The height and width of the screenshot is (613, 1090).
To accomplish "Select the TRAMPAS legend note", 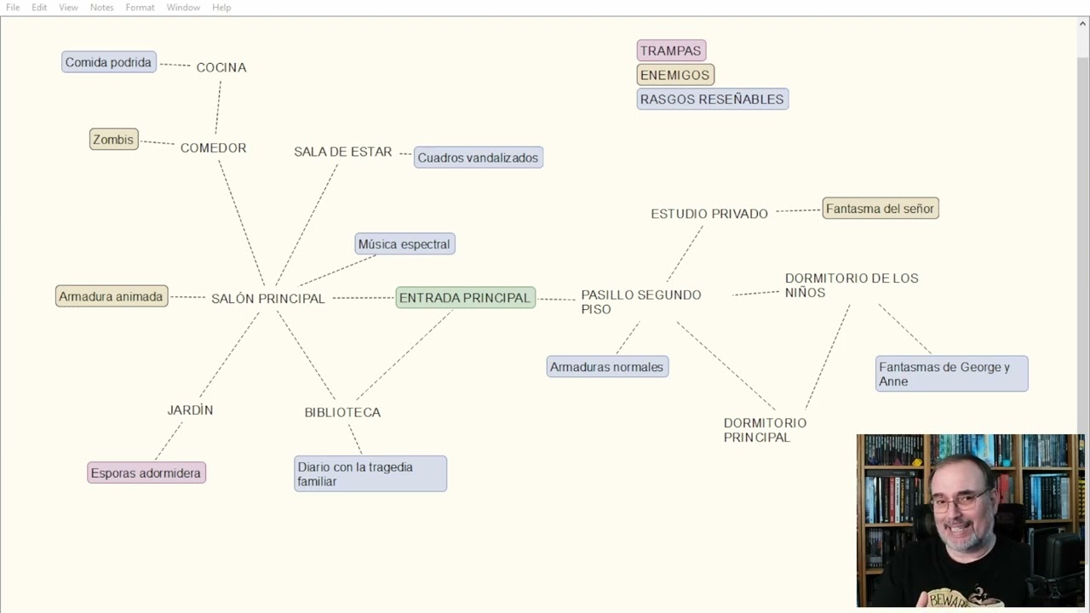I will pos(671,51).
